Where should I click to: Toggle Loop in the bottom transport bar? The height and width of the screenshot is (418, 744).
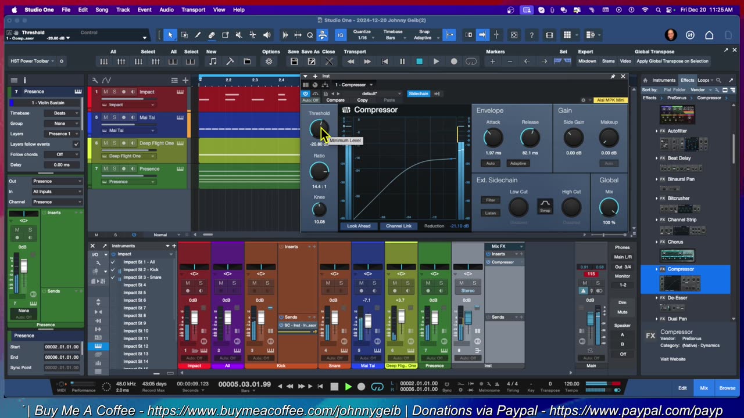[x=377, y=387]
